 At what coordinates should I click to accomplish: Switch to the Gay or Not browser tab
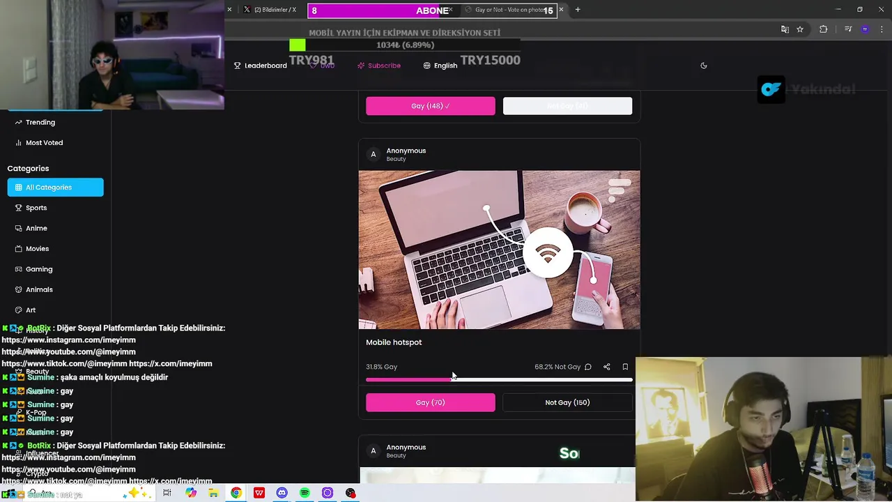click(x=512, y=10)
